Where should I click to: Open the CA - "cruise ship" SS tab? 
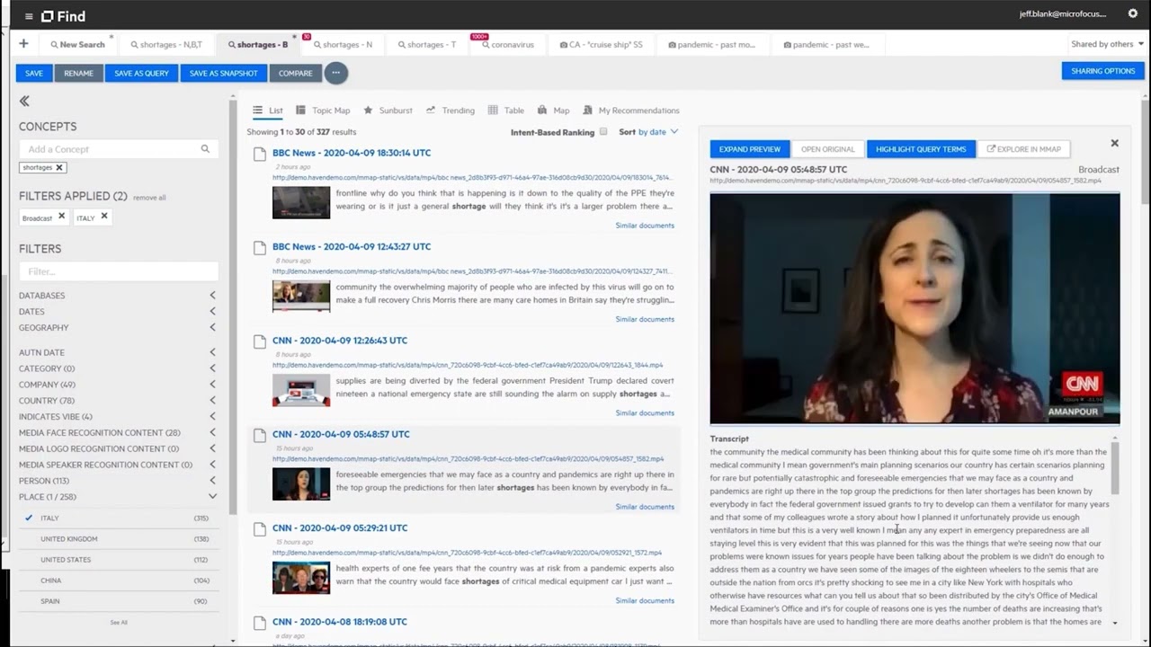pos(601,44)
